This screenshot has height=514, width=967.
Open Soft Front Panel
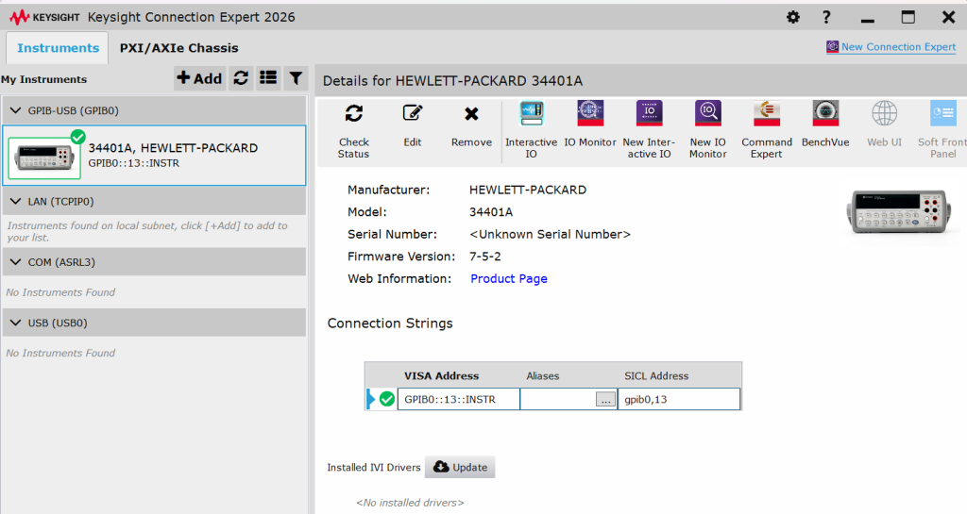click(942, 130)
